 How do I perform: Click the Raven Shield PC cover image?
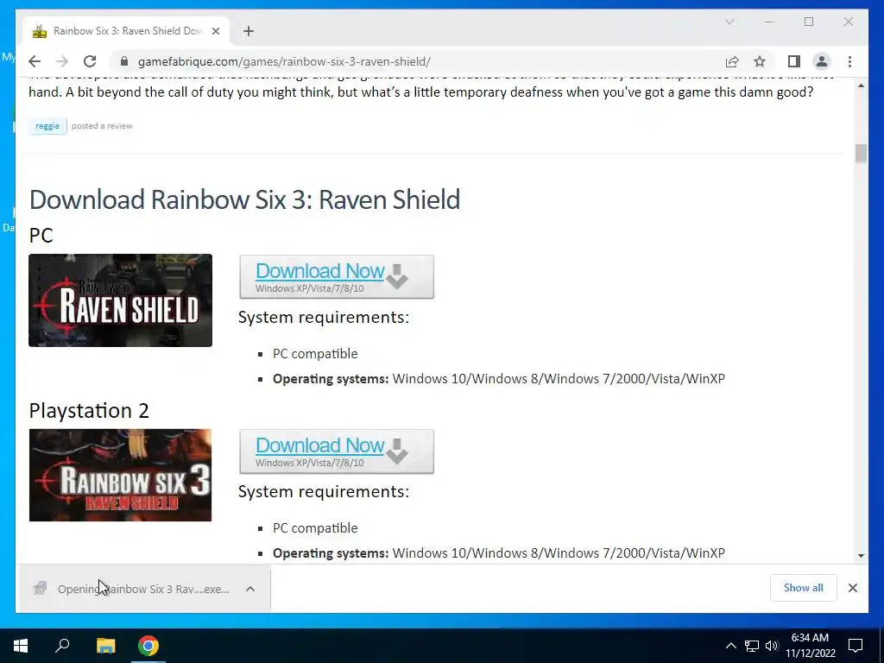pyautogui.click(x=120, y=300)
